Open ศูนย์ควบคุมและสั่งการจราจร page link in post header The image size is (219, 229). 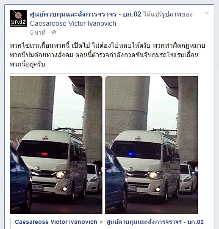tap(86, 14)
